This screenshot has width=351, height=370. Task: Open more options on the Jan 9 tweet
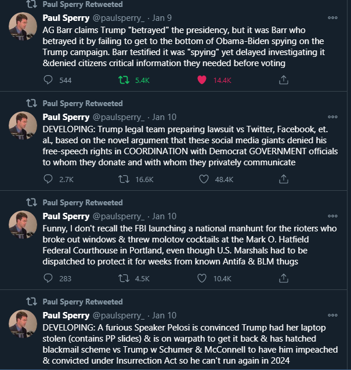pos(332,18)
